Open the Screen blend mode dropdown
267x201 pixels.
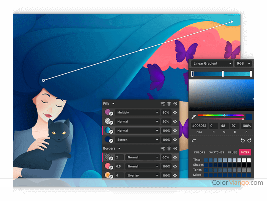point(137,140)
